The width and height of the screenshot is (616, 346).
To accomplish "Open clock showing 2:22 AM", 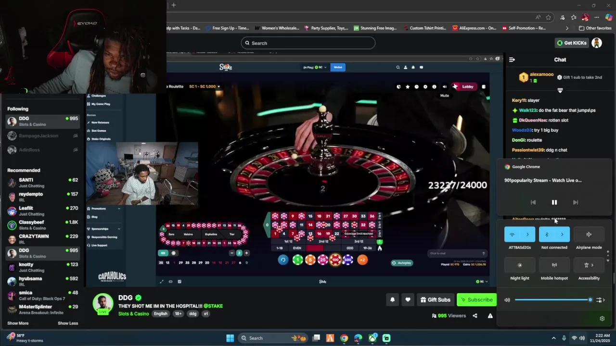I will 601,338.
